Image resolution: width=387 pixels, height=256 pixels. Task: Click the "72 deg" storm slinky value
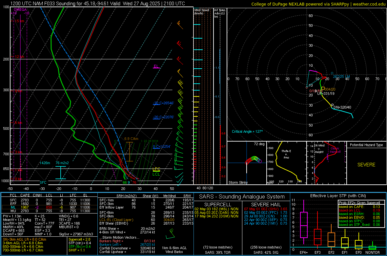259,144
